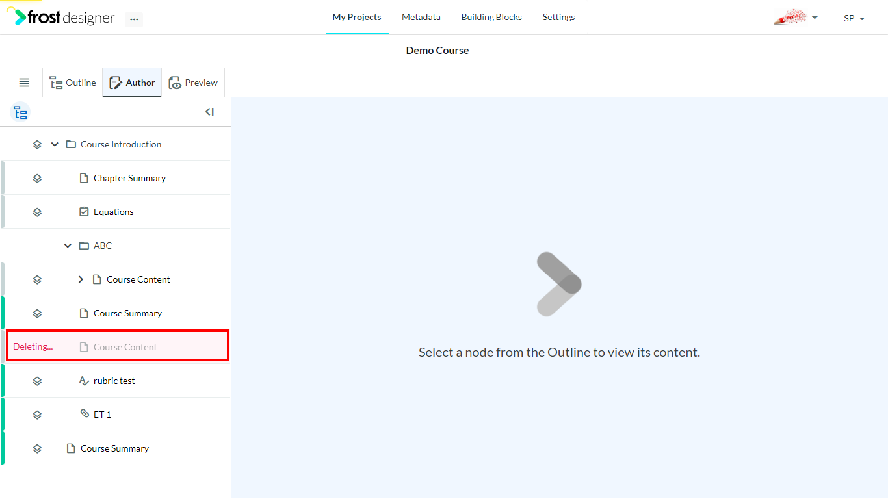
Task: Click the Course Introduction folder icon
Action: [71, 144]
